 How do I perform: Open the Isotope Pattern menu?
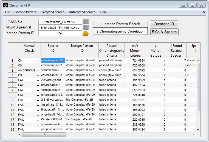click(25, 12)
